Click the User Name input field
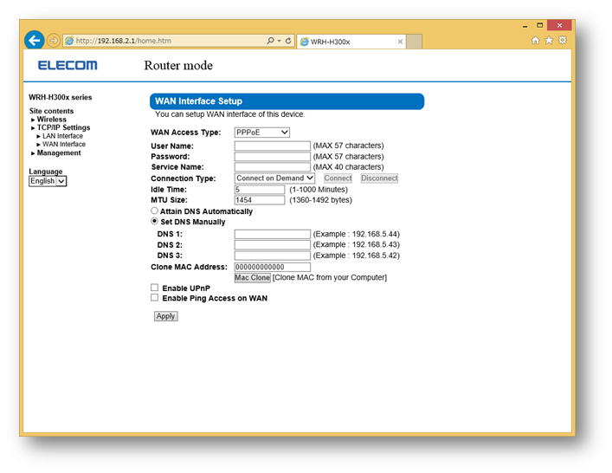 click(x=273, y=146)
